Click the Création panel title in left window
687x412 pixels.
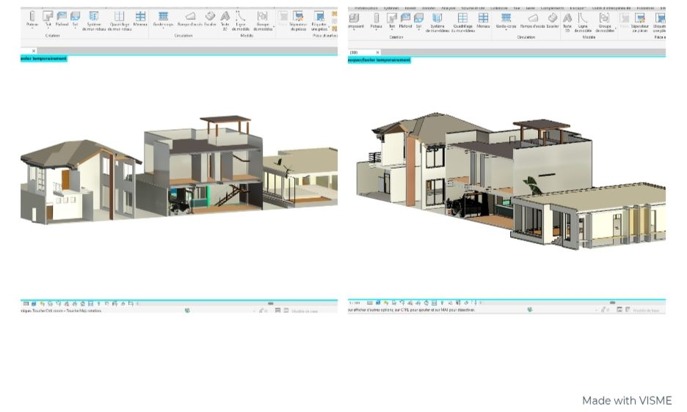pos(52,36)
